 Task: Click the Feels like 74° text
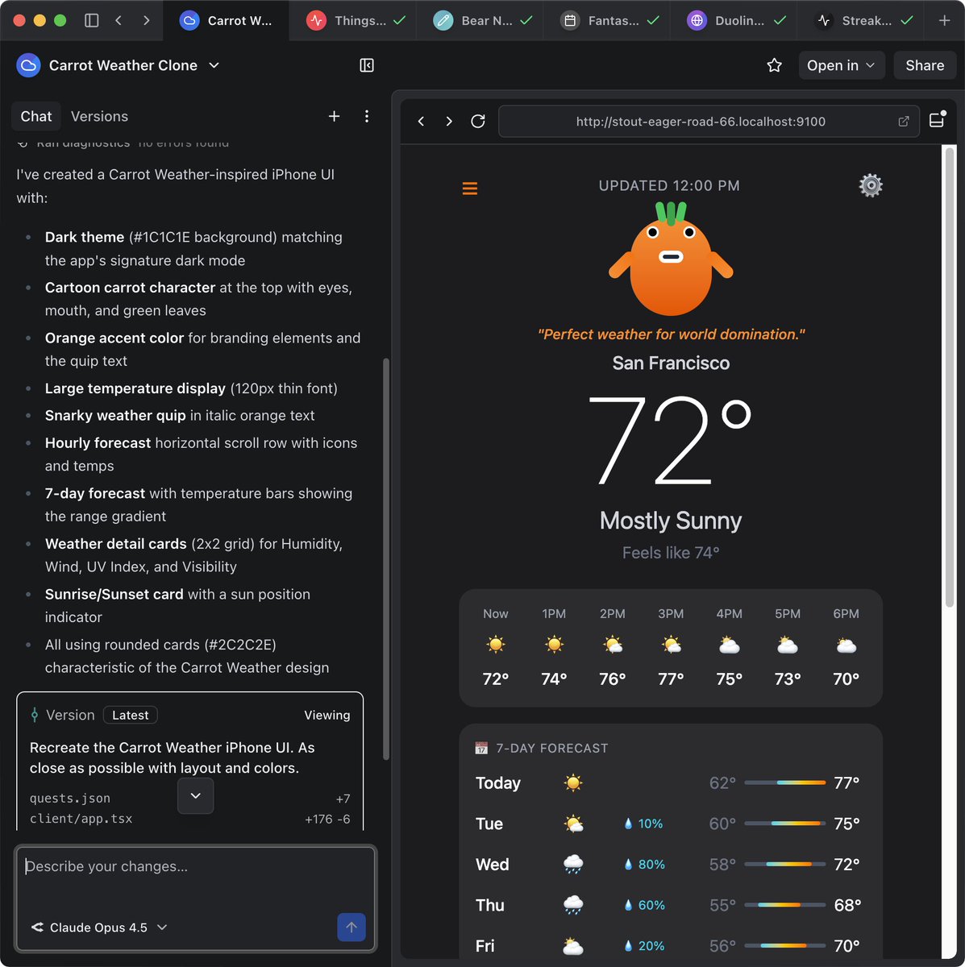point(671,553)
